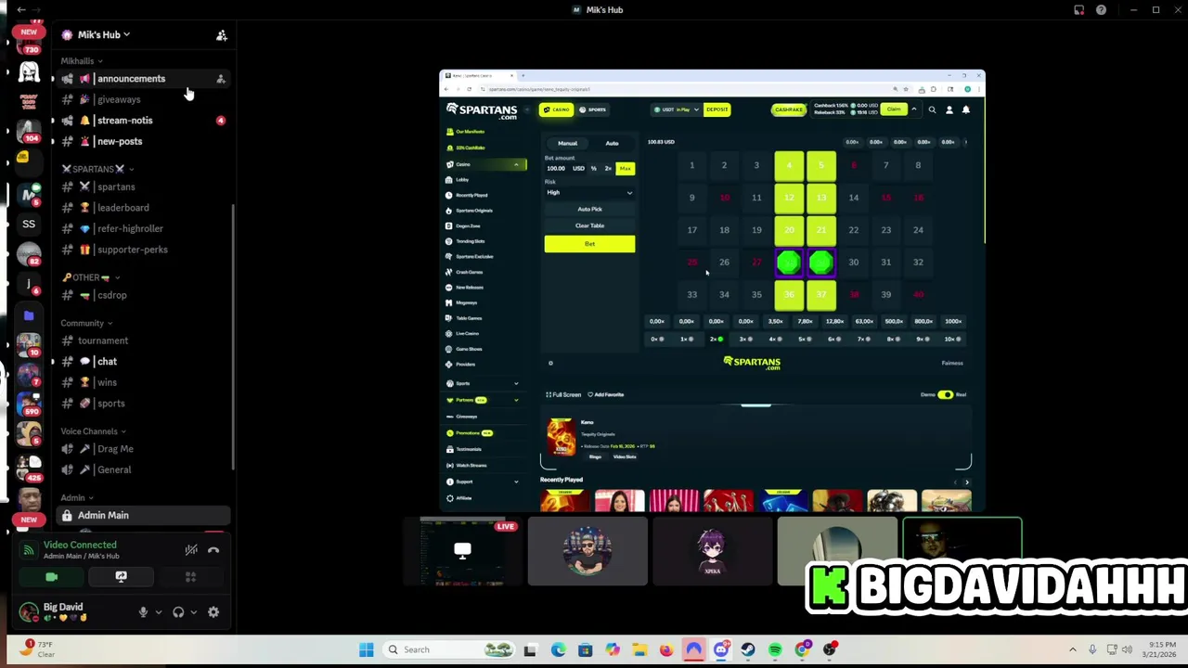Screen dimensions: 1188x668
Task: Click the Spartans account profile icon
Action: click(949, 109)
